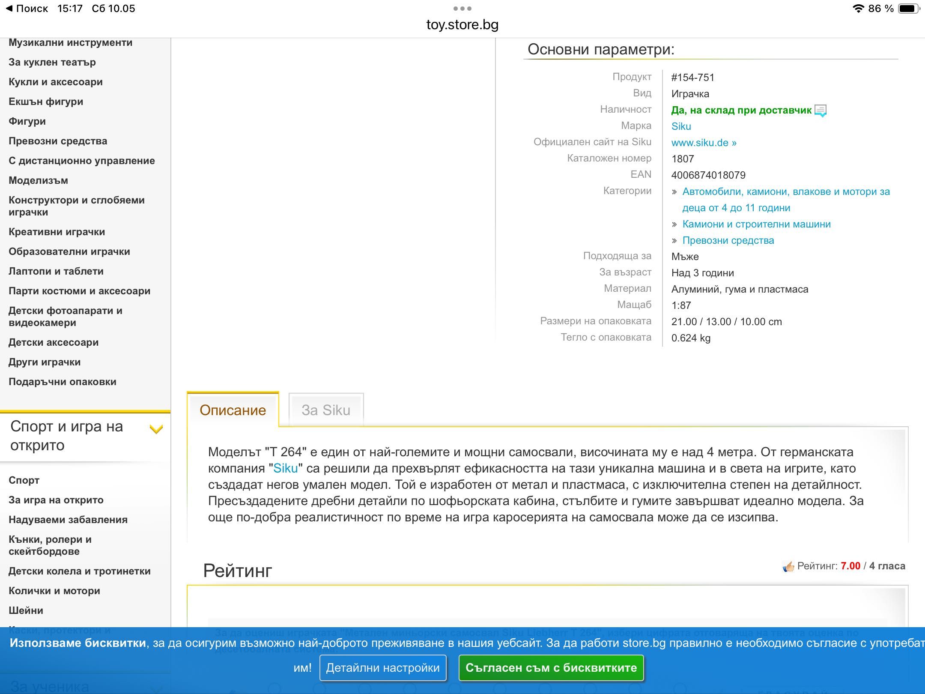Open Превозни средства in the sidebar menu
Viewport: 925px width, 694px height.
pos(58,141)
